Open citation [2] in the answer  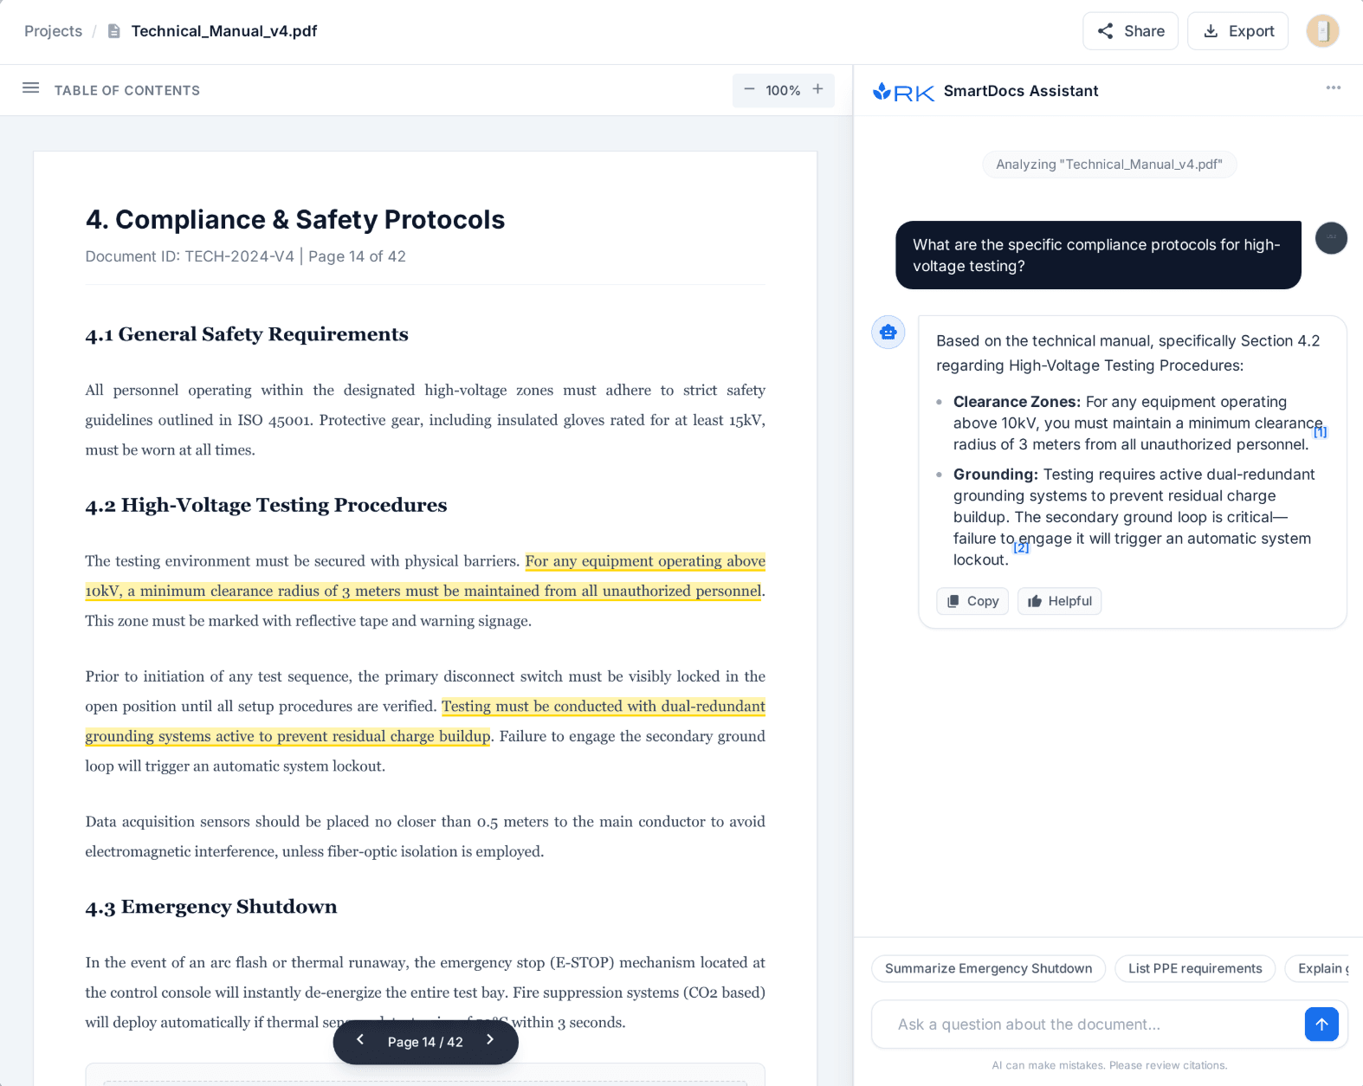1021,547
